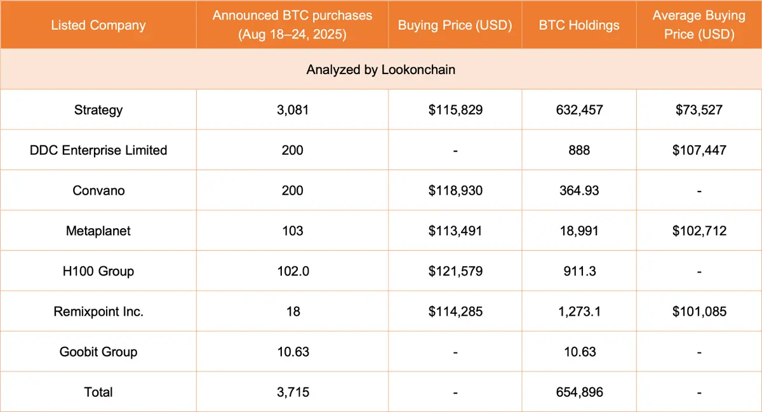Screen dimensions: 762x412
Task: Select the $115,829 buying price cell
Action: point(455,110)
